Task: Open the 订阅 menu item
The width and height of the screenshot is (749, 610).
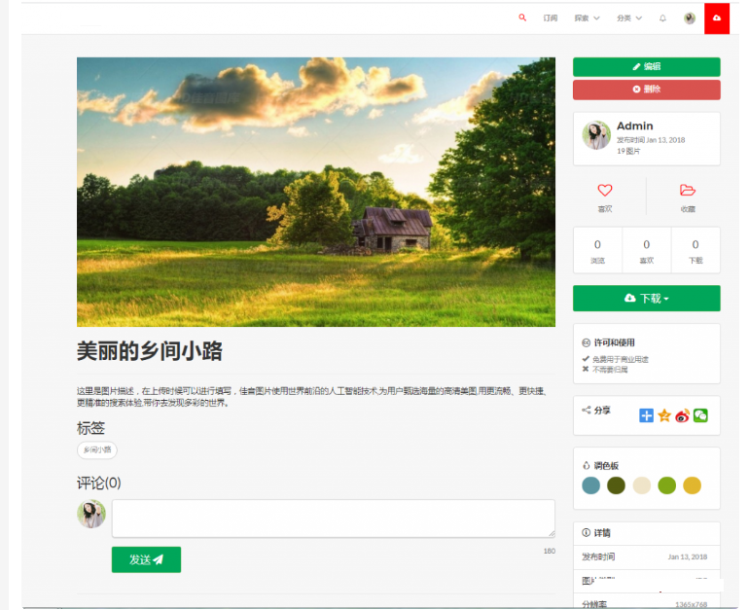Action: [550, 18]
